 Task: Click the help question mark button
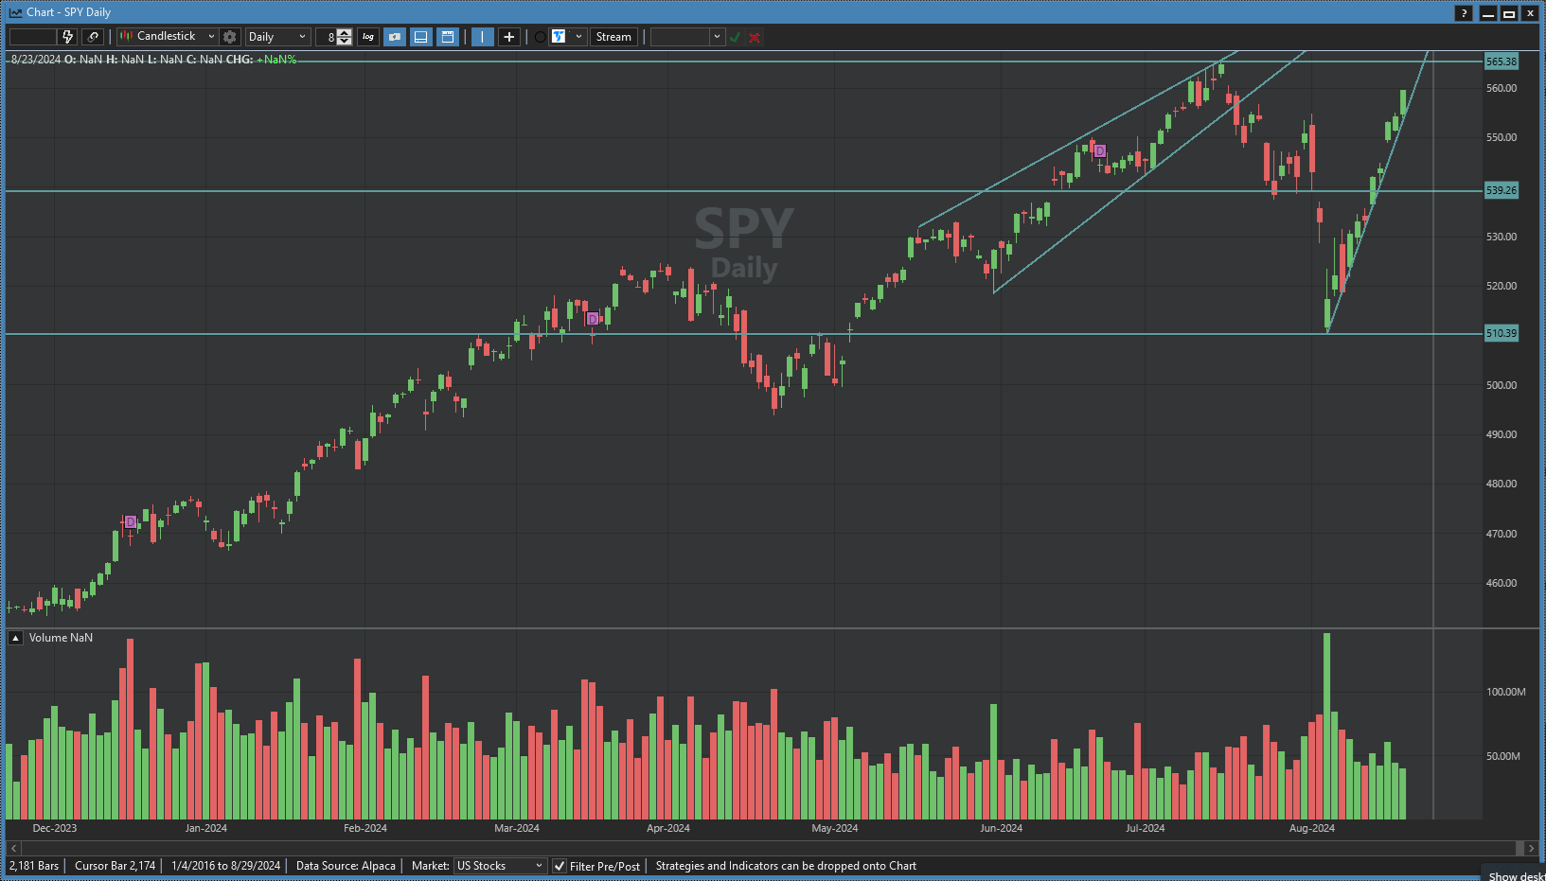(1464, 12)
